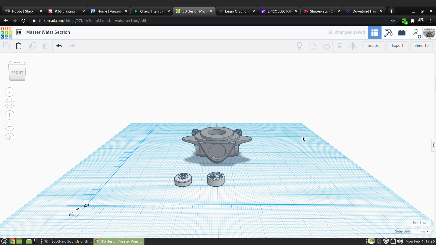The width and height of the screenshot is (436, 245).
Task: Switch to 3D design grid view
Action: (x=375, y=33)
